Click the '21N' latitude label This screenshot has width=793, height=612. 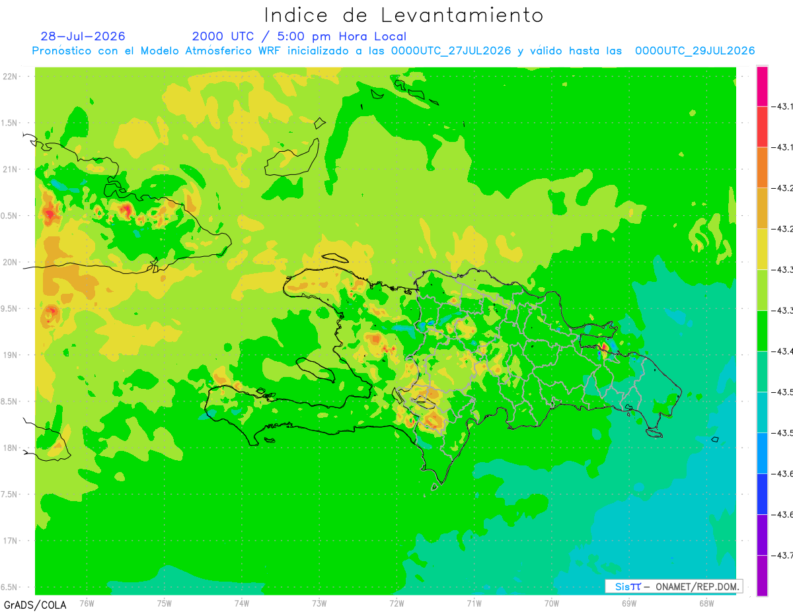(x=11, y=170)
